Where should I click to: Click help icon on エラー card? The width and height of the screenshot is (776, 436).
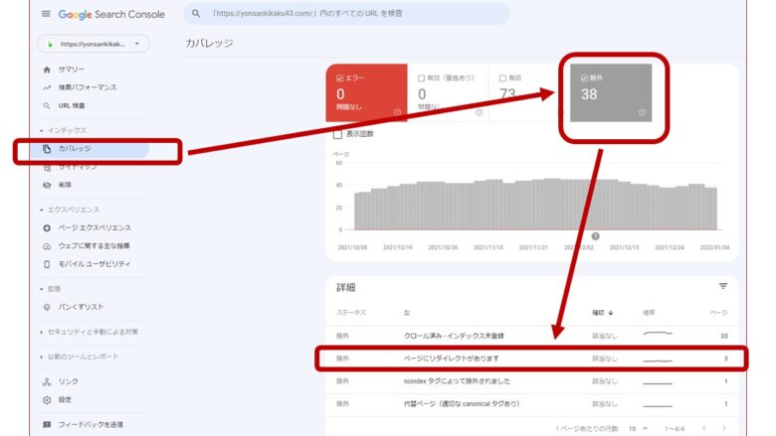pos(397,112)
